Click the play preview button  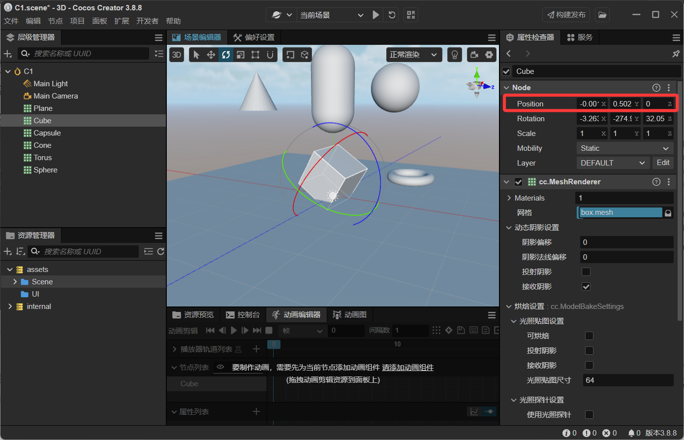coord(376,15)
